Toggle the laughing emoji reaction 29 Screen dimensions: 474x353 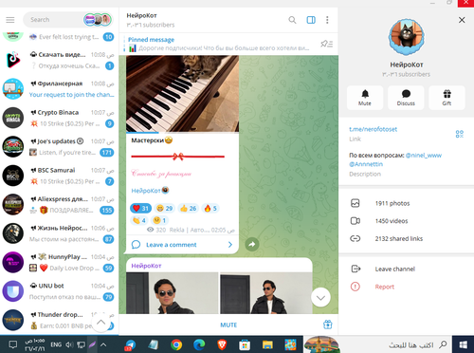[x=164, y=208]
